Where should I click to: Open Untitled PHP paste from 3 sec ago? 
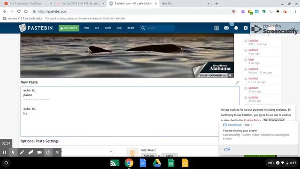pos(253,41)
